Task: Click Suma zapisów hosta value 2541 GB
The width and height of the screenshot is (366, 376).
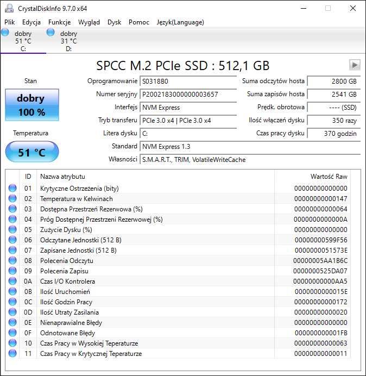Action: pyautogui.click(x=333, y=94)
